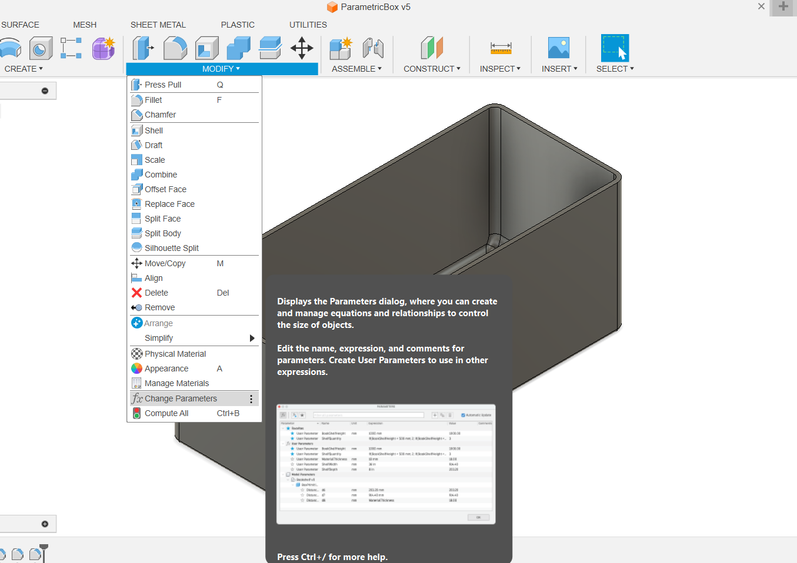Screen dimensions: 797x563
Task: Open the CREATE dropdown menu
Action: click(23, 69)
